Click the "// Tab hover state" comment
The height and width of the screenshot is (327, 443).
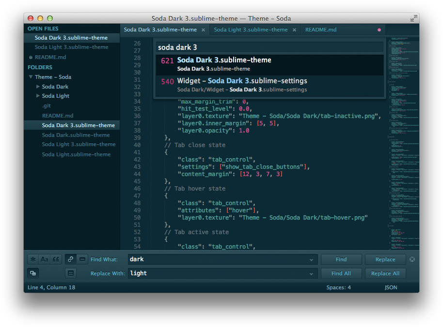pos(195,189)
